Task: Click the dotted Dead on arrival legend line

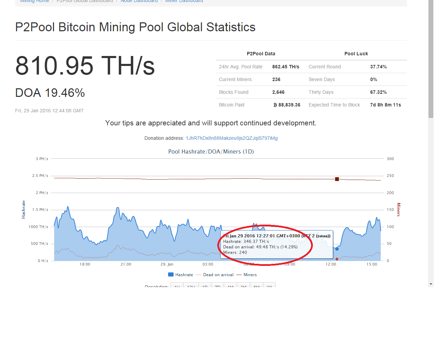Action: [198, 275]
